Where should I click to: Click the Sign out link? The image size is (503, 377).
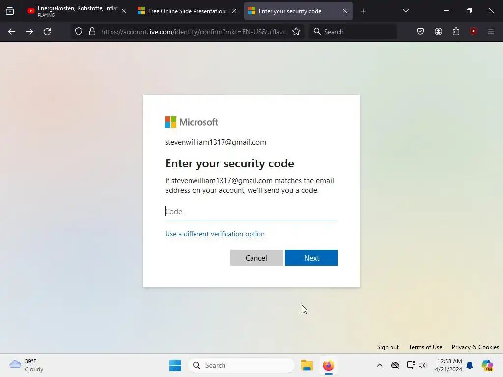click(388, 347)
